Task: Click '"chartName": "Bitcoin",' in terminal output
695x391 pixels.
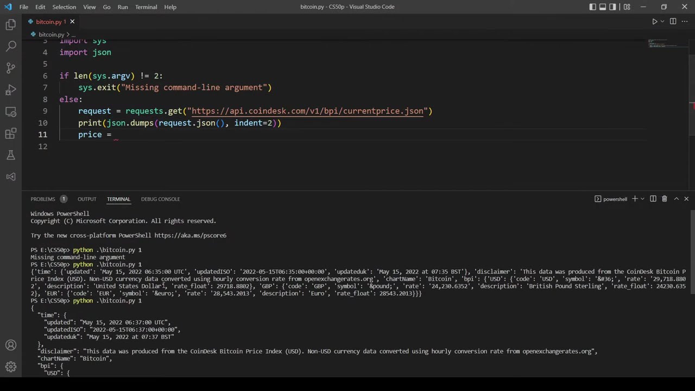Action: (74, 359)
